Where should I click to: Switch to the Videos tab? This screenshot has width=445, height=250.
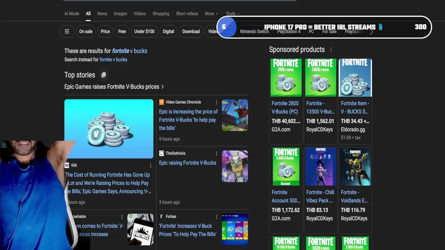click(140, 14)
